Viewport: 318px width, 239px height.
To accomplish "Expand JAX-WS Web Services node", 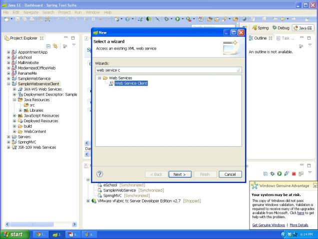I will coord(14,89).
